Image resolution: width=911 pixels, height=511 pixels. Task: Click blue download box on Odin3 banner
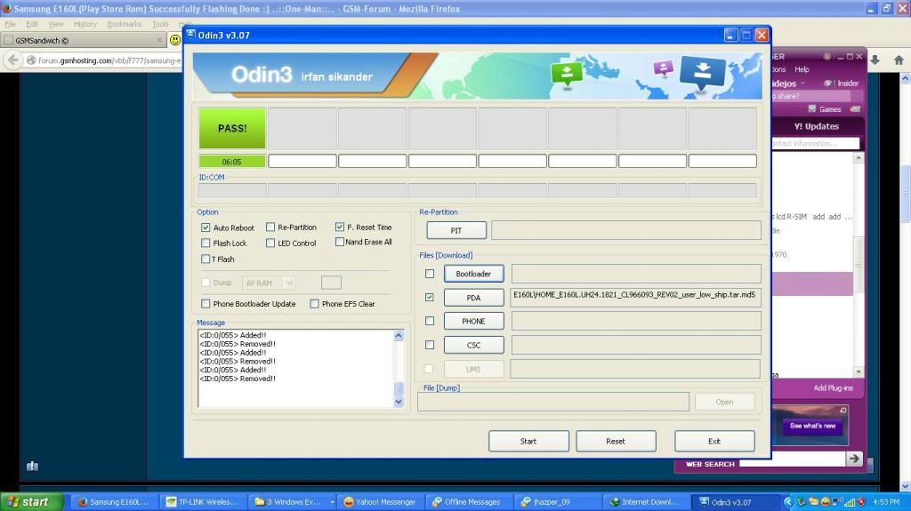pyautogui.click(x=703, y=74)
